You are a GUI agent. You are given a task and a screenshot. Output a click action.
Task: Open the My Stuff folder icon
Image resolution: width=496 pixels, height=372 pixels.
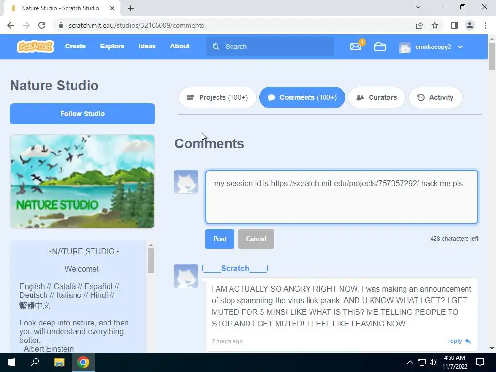[380, 47]
